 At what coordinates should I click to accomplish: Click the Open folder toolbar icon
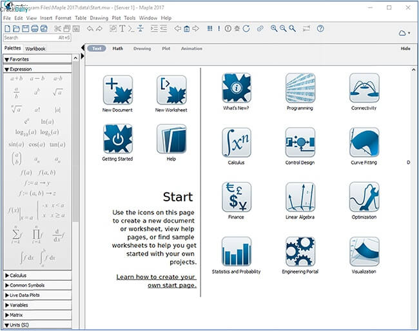16,28
